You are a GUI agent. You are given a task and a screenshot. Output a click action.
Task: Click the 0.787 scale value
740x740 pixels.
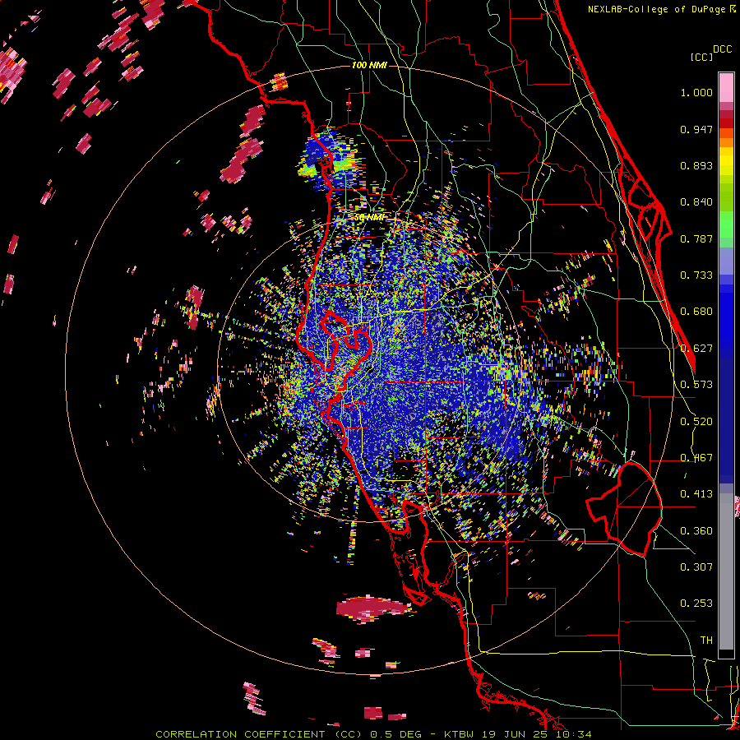[x=696, y=238]
